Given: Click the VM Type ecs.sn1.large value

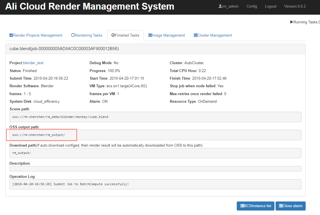Looking at the screenshot, I should (x=127, y=86).
